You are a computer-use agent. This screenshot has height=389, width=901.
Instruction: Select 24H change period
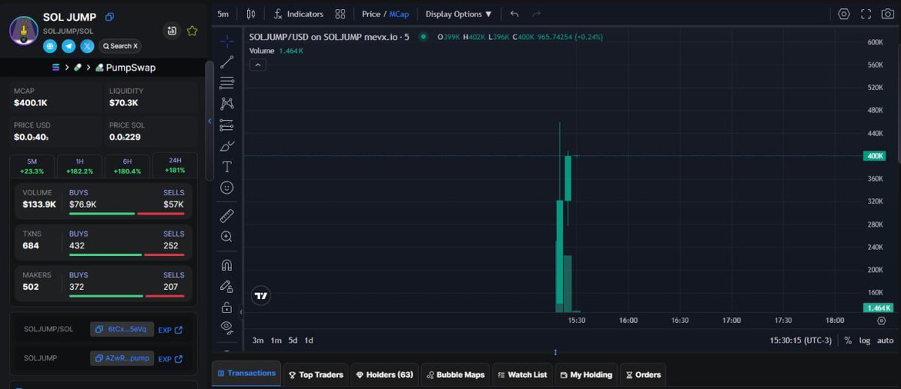pyautogui.click(x=174, y=165)
